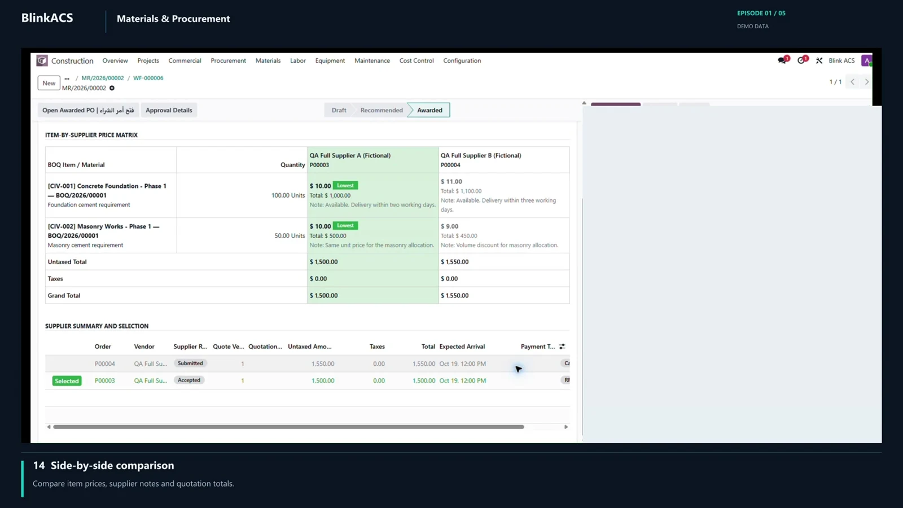The image size is (903, 508).
Task: Click the Submitted status badge
Action: 190,364
